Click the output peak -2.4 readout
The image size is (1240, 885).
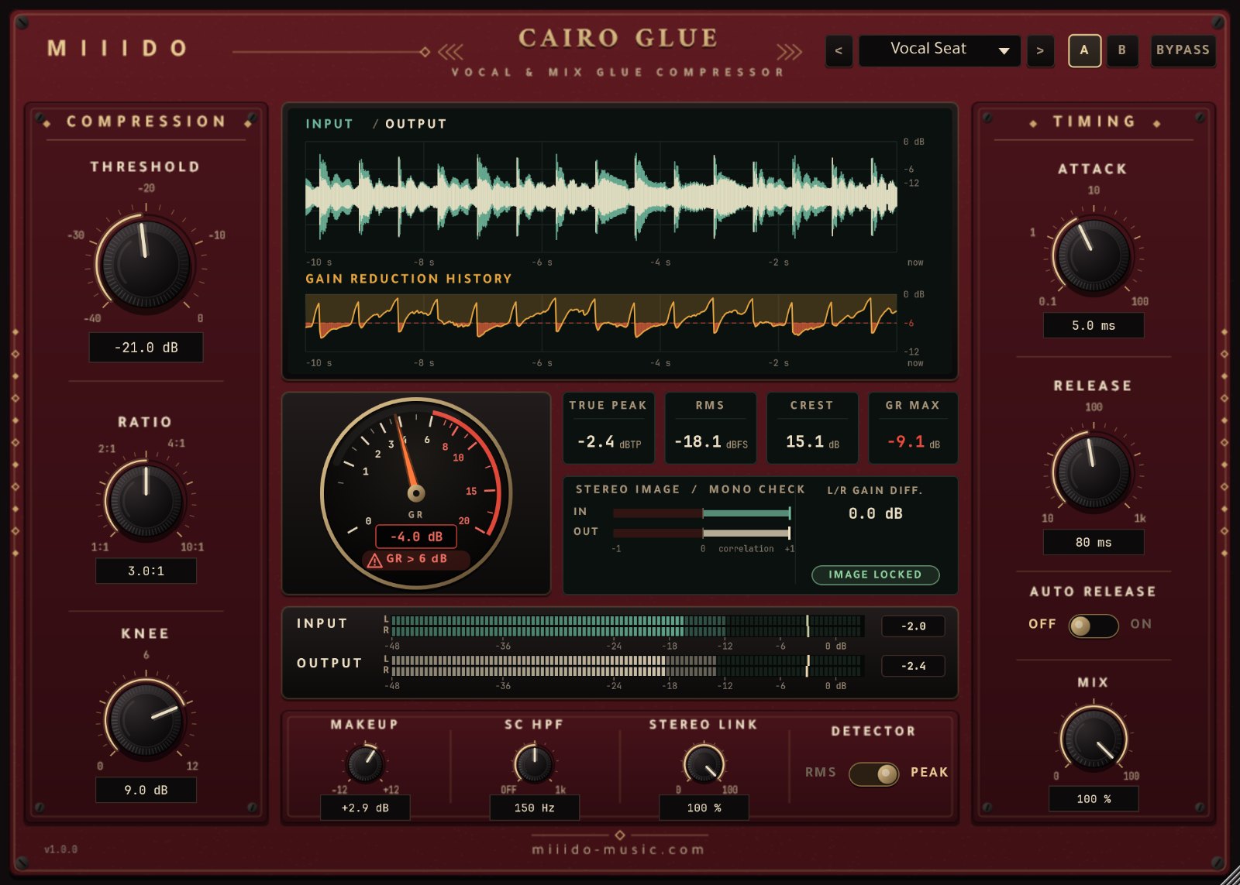point(913,666)
